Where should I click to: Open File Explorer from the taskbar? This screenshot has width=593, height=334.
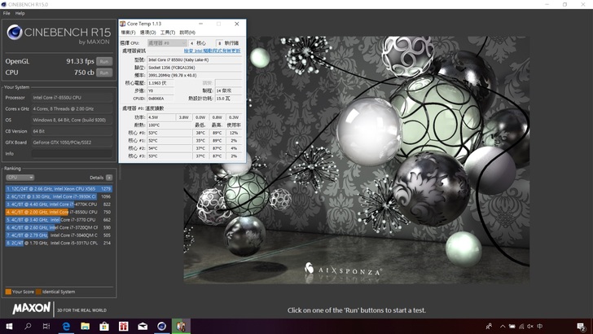[86, 326]
